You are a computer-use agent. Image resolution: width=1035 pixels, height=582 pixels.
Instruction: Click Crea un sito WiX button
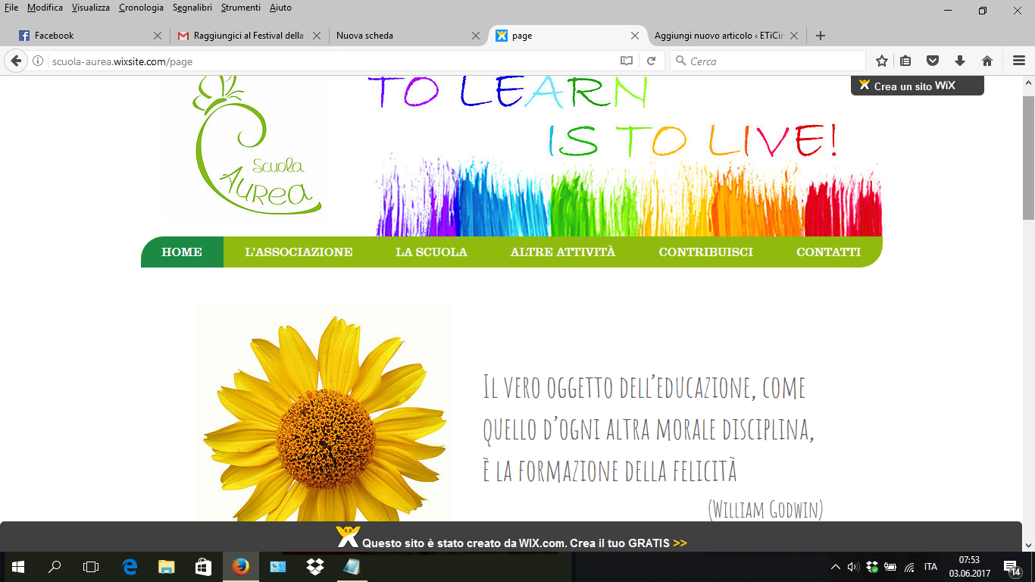pyautogui.click(x=917, y=86)
